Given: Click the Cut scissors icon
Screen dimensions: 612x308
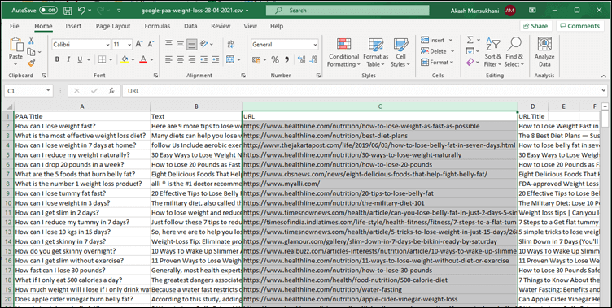Looking at the screenshot, I should (x=31, y=41).
